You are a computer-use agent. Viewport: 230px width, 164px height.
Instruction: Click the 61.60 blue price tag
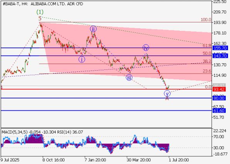(219, 111)
